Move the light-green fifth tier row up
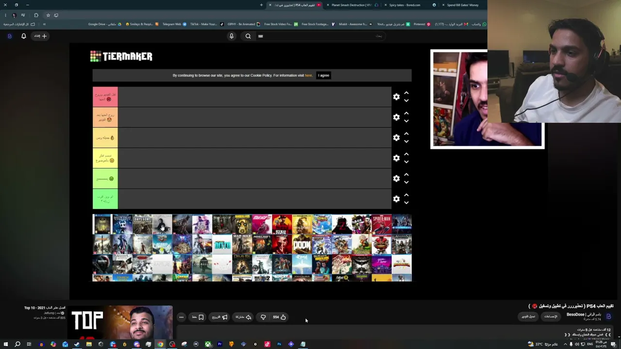Image resolution: width=621 pixels, height=349 pixels. click(x=407, y=174)
